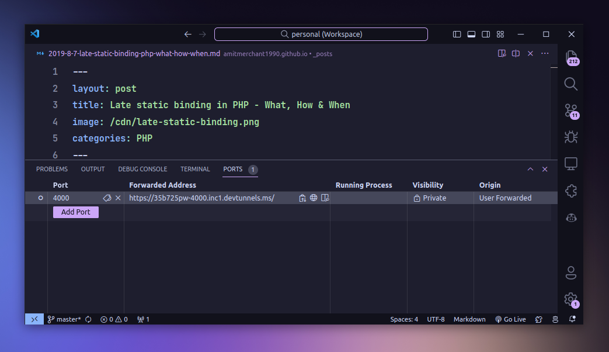Viewport: 609px width, 352px height.
Task: Click the Forwarded Address column header
Action: (x=162, y=185)
